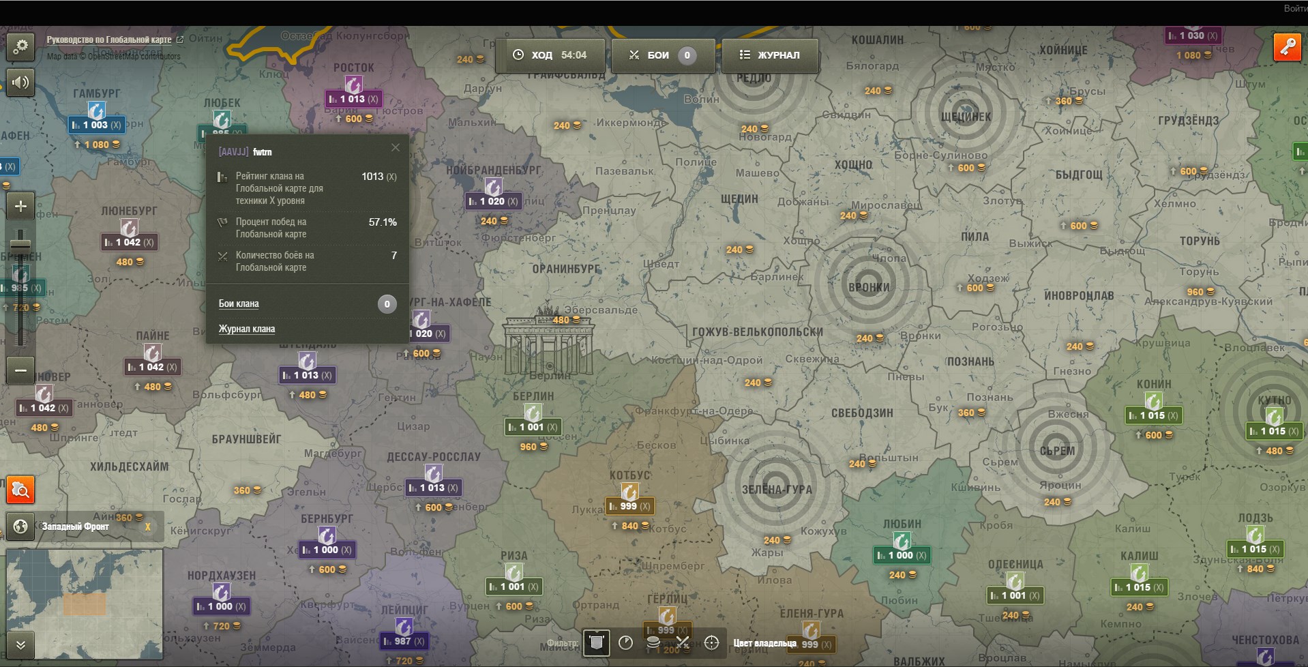1308x667 pixels.
Task: Click the Пайне clan emblem
Action: [152, 353]
